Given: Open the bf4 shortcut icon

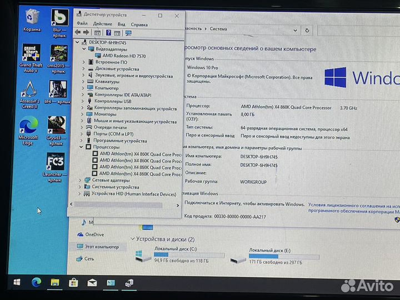Looking at the screenshot, I should pyautogui.click(x=58, y=92).
